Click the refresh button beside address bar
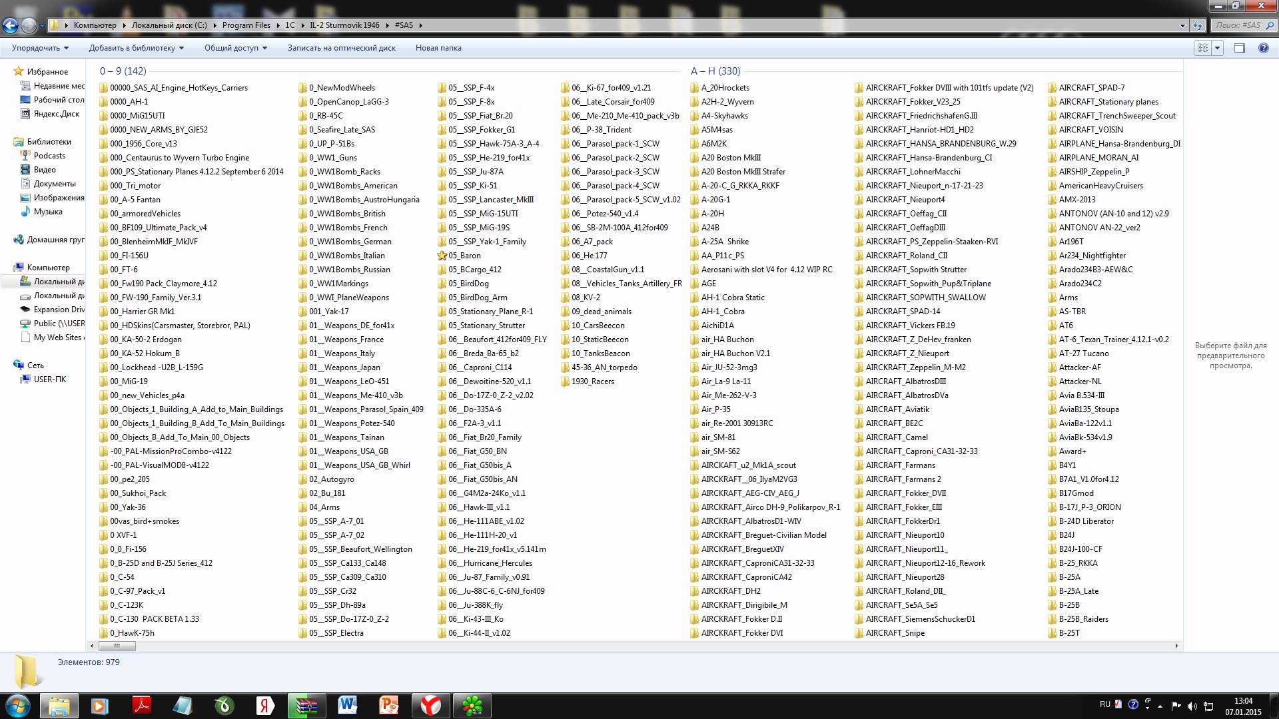 pos(1197,25)
